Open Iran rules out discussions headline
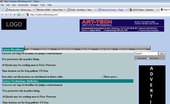Viewport: 170px width, 104px height. coord(32,77)
